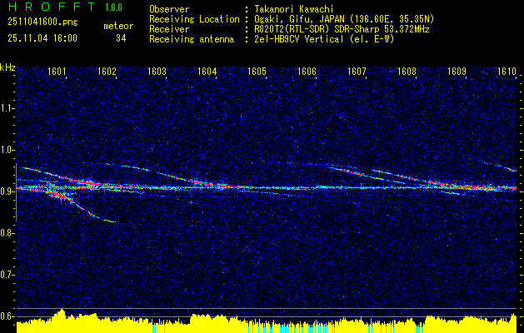The image size is (524, 333).
Task: Click the Ogaki, Gifu, JAPAN location text
Action: coord(344,19)
